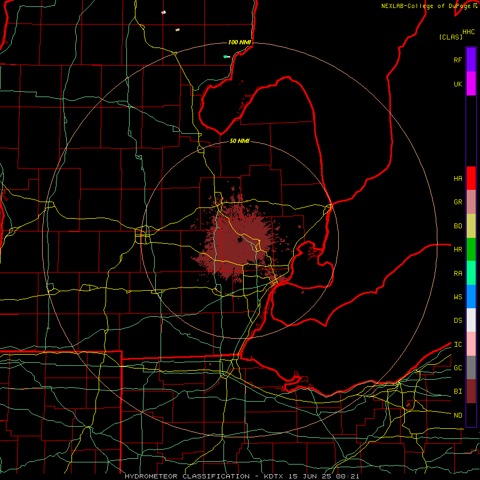Click the RF purple legend swatch
Viewport: 480px width, 480px height.
tap(471, 60)
